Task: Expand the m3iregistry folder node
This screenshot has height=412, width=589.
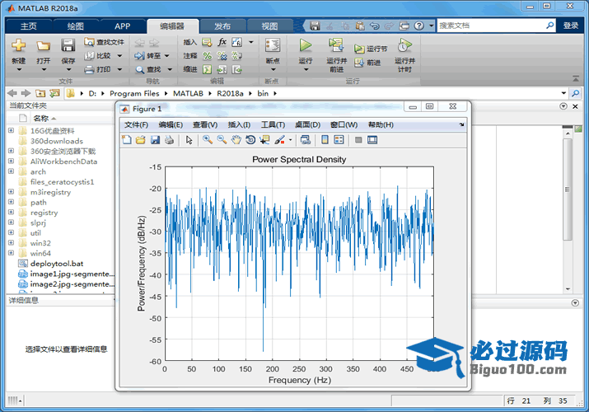Action: [11, 191]
